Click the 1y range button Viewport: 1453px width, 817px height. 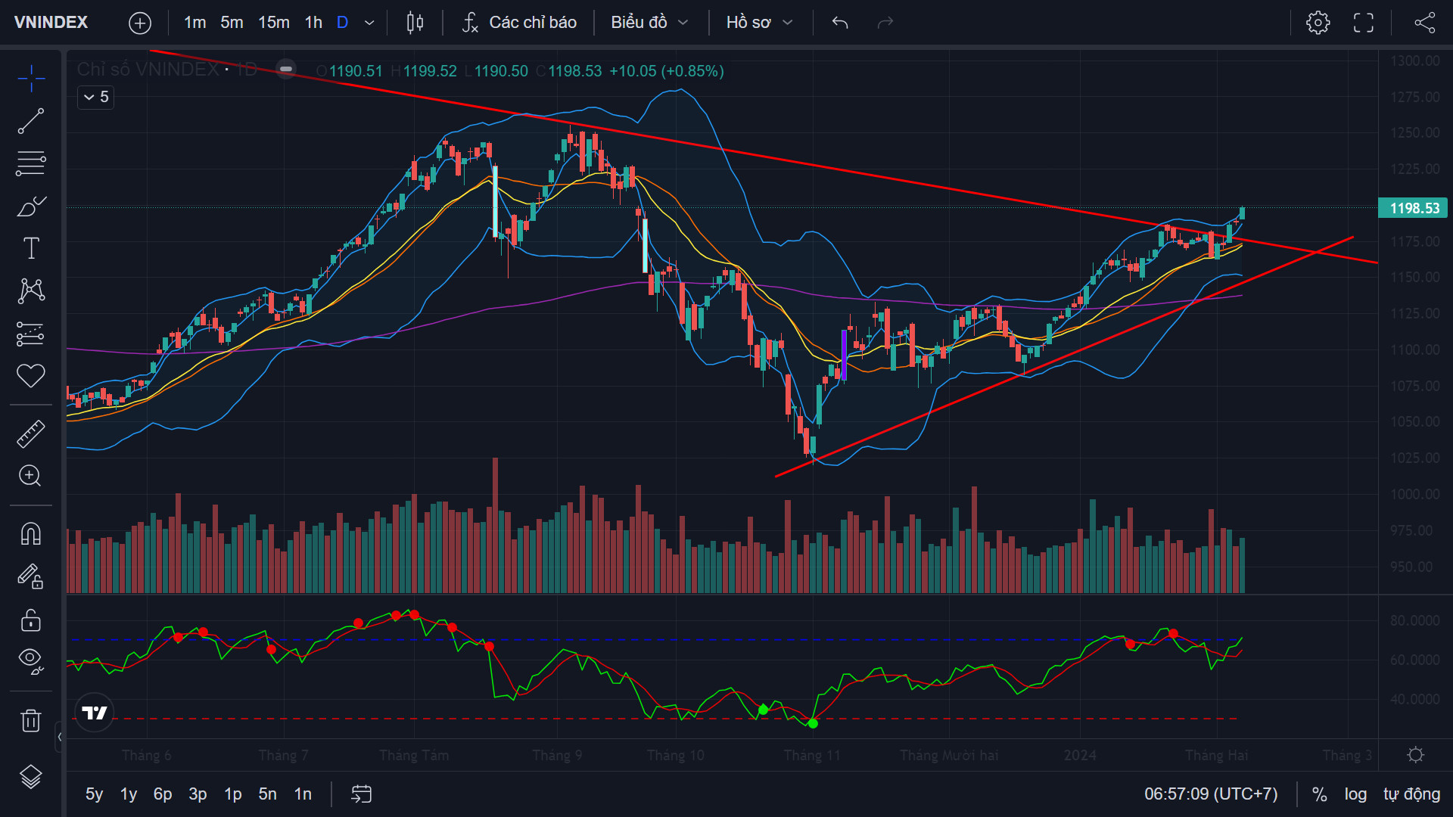(129, 794)
